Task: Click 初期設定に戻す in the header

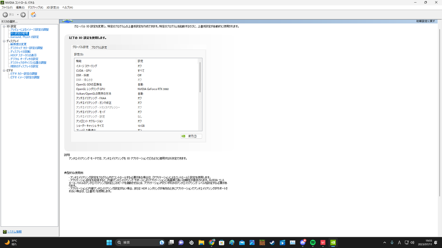Action: tap(425, 21)
